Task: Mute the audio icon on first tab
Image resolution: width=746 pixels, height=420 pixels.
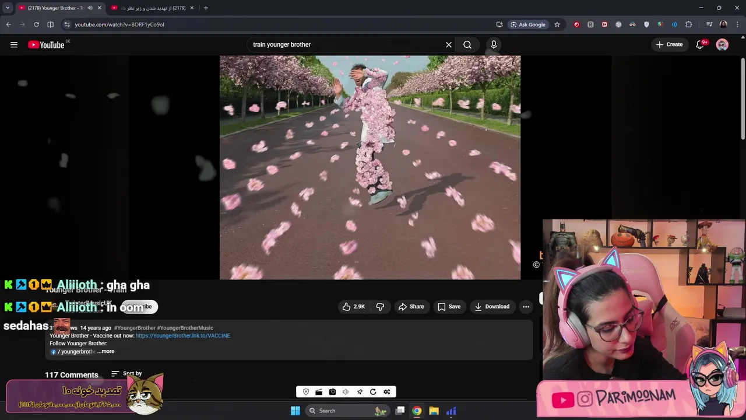Action: pyautogui.click(x=90, y=8)
